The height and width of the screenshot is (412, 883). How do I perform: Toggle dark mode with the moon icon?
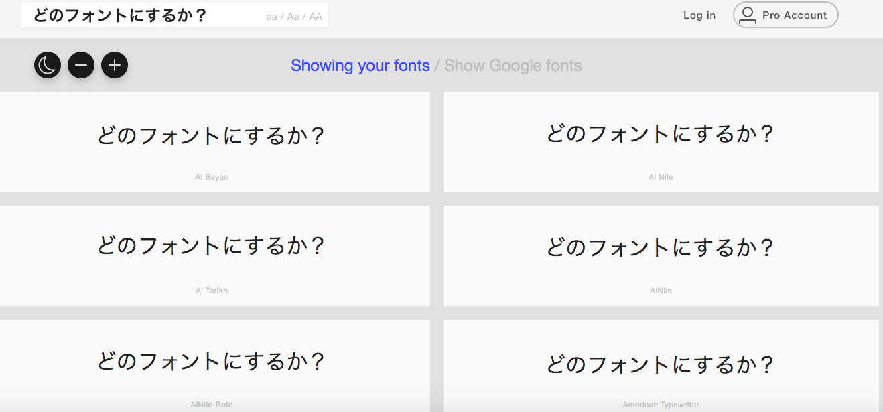(x=48, y=65)
